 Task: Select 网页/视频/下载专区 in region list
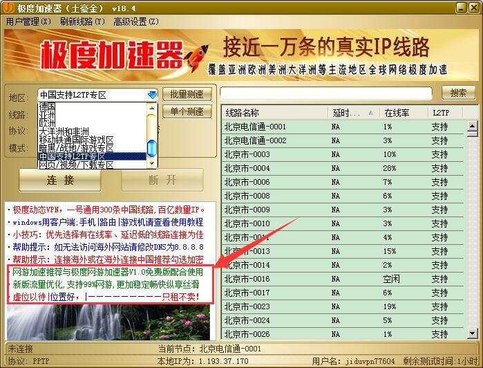[x=92, y=165]
